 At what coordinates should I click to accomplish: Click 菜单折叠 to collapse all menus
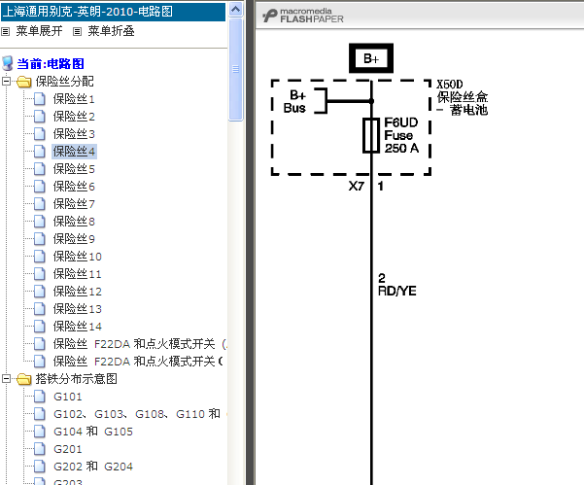coord(111,31)
